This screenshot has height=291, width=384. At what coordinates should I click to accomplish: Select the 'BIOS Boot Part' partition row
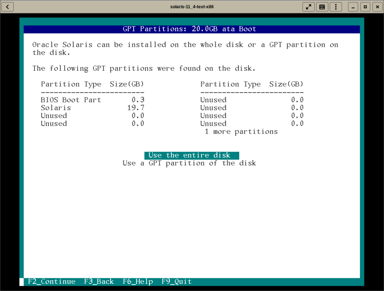pos(93,100)
